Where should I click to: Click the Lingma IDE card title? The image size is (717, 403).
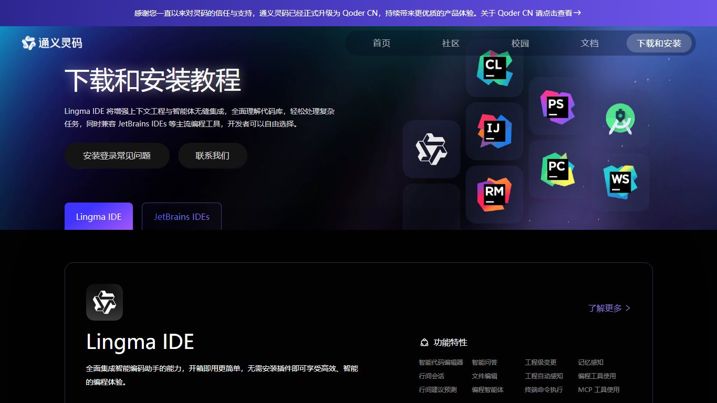tap(140, 342)
